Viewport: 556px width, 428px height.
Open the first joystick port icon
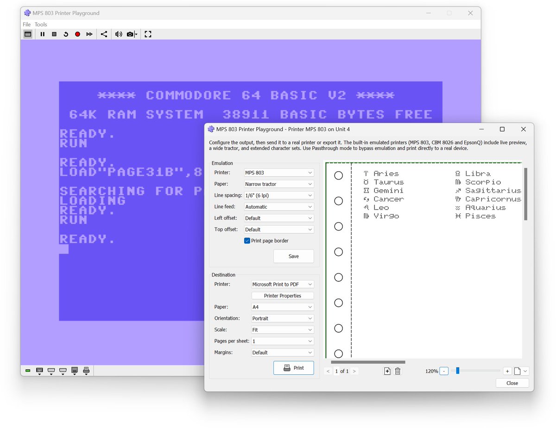[51, 371]
